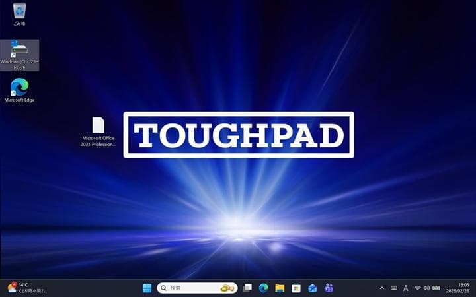Open the speaker volume tray icon
Screen dimensions: 476x297
tap(426, 288)
